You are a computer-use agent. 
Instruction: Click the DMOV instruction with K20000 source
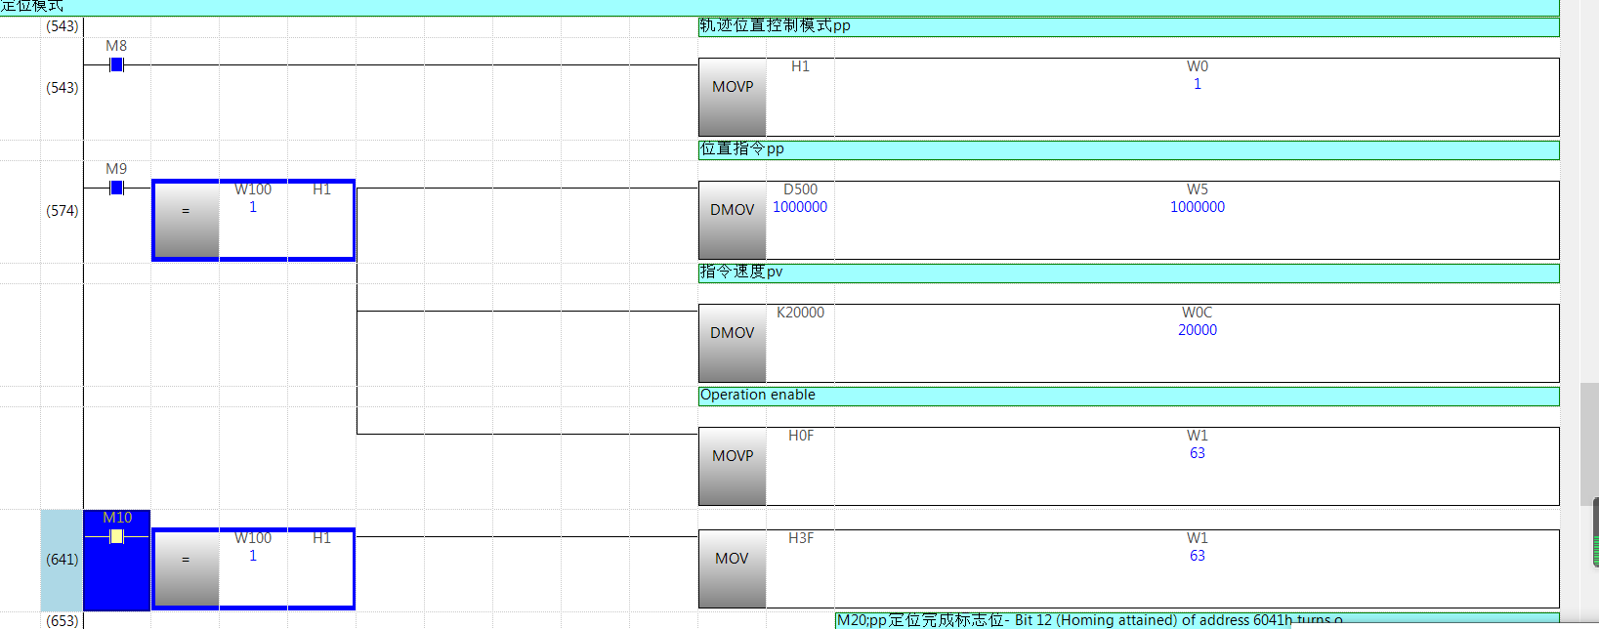coord(733,343)
